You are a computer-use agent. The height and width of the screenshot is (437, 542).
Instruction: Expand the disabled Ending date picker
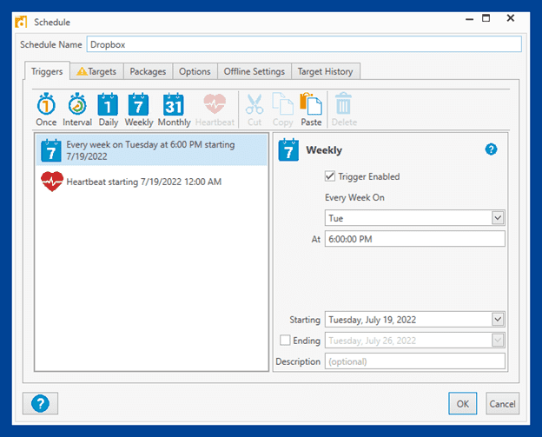498,341
